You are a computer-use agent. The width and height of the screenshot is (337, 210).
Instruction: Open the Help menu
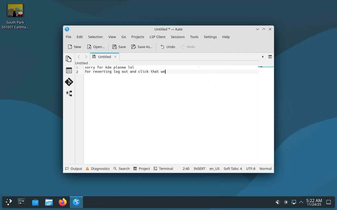(226, 37)
